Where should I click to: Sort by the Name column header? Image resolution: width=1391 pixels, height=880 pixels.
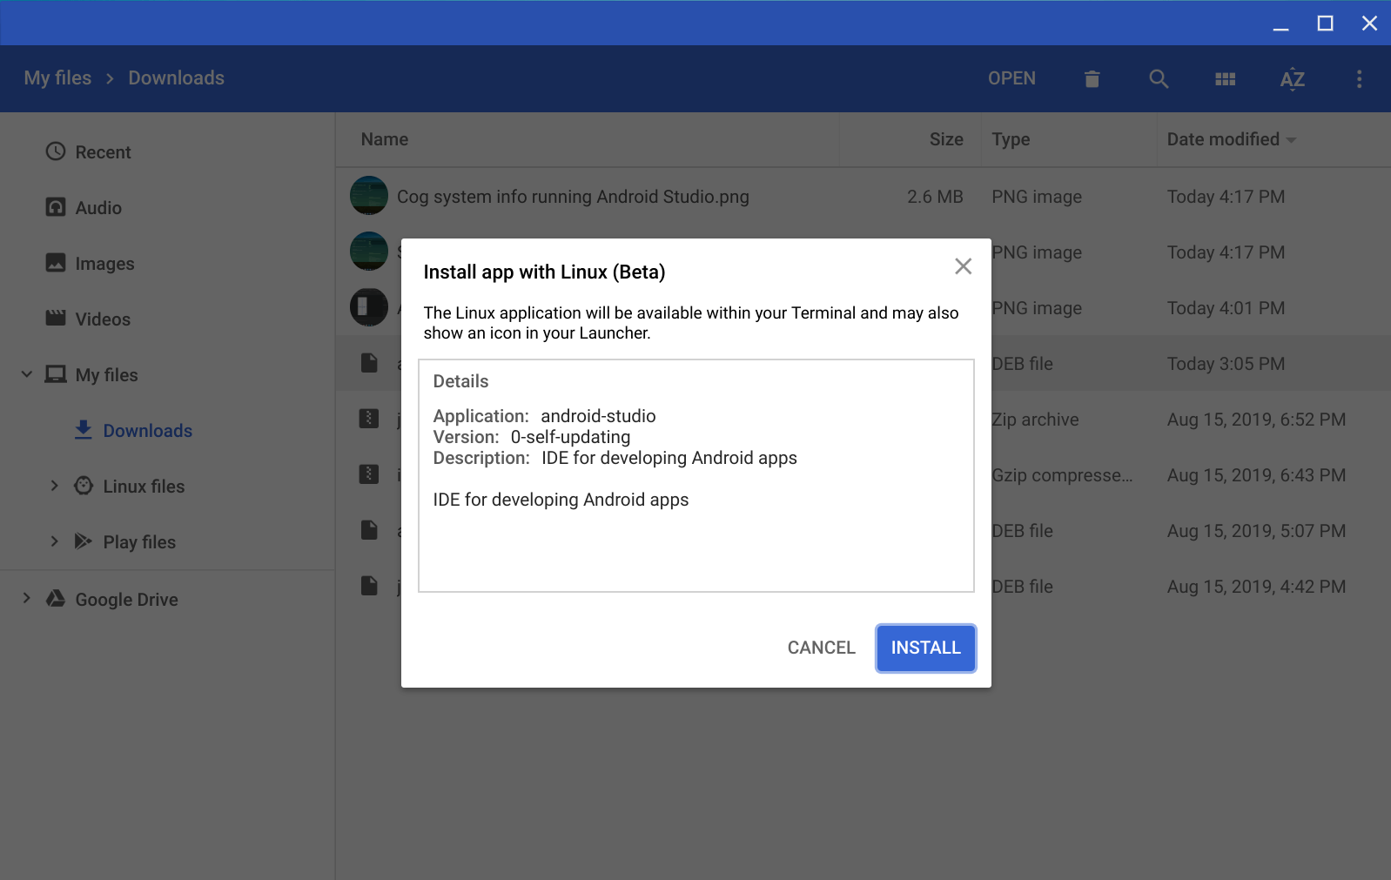pos(385,139)
